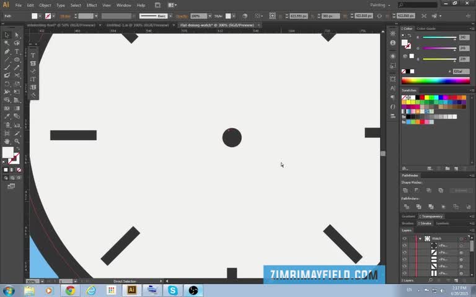
Task: Open the graphic Style dropdown
Action: click(x=234, y=16)
